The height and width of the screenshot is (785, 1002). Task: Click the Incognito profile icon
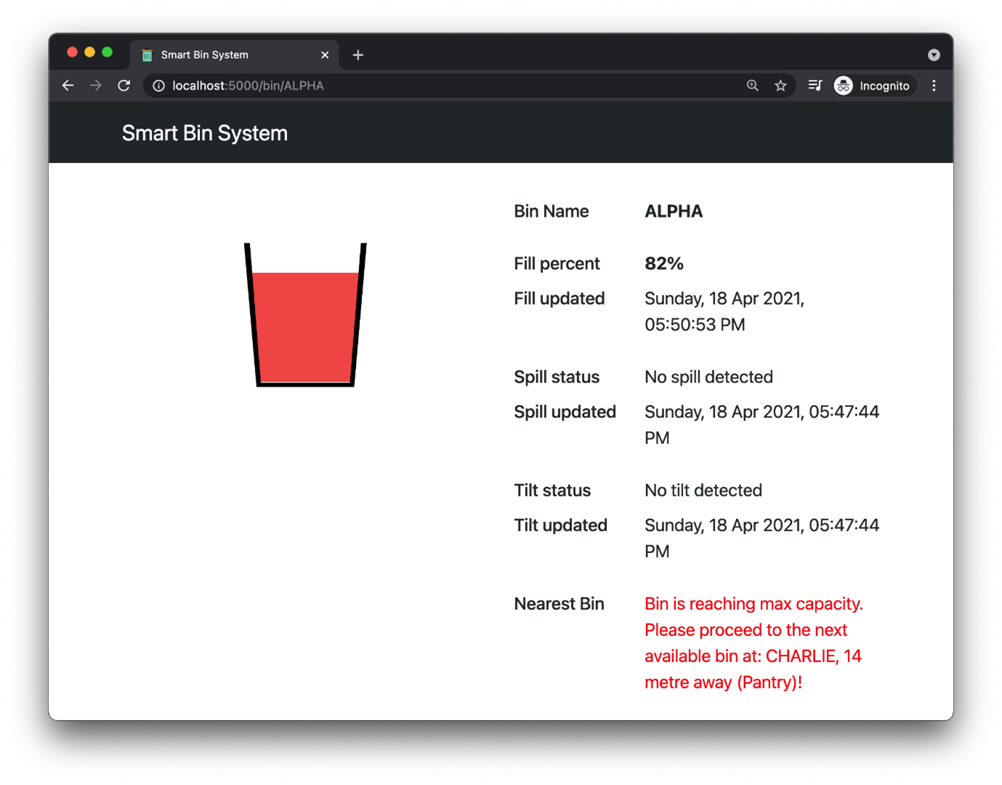(x=843, y=86)
